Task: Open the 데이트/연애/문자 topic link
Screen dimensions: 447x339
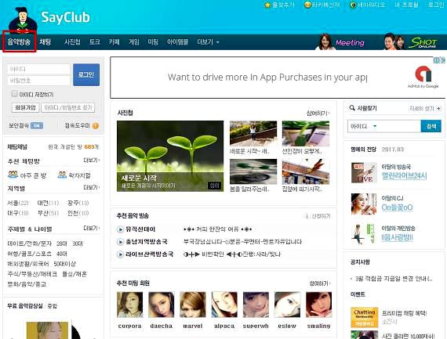Action: (29, 243)
